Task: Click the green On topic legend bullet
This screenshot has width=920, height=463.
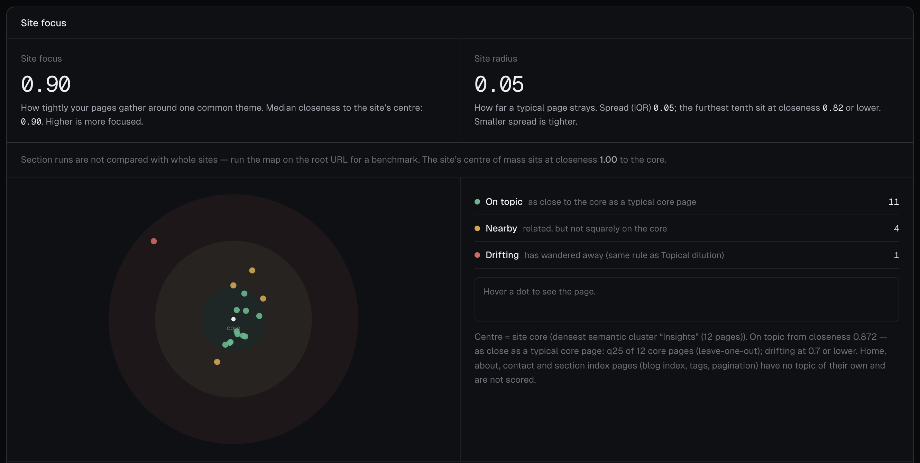Action: (x=477, y=202)
